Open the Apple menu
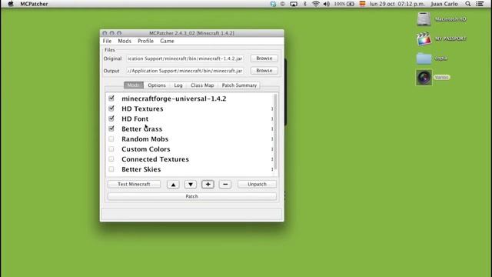Image resolution: width=492 pixels, height=277 pixels. 11,4
